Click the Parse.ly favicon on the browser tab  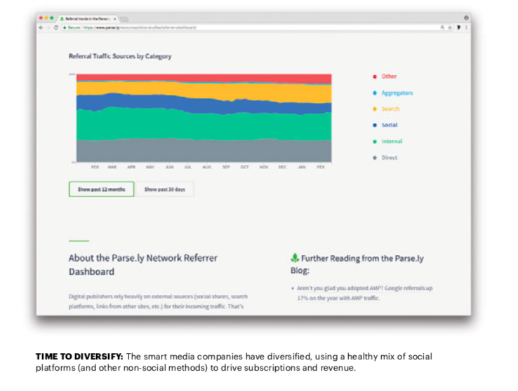coord(62,19)
